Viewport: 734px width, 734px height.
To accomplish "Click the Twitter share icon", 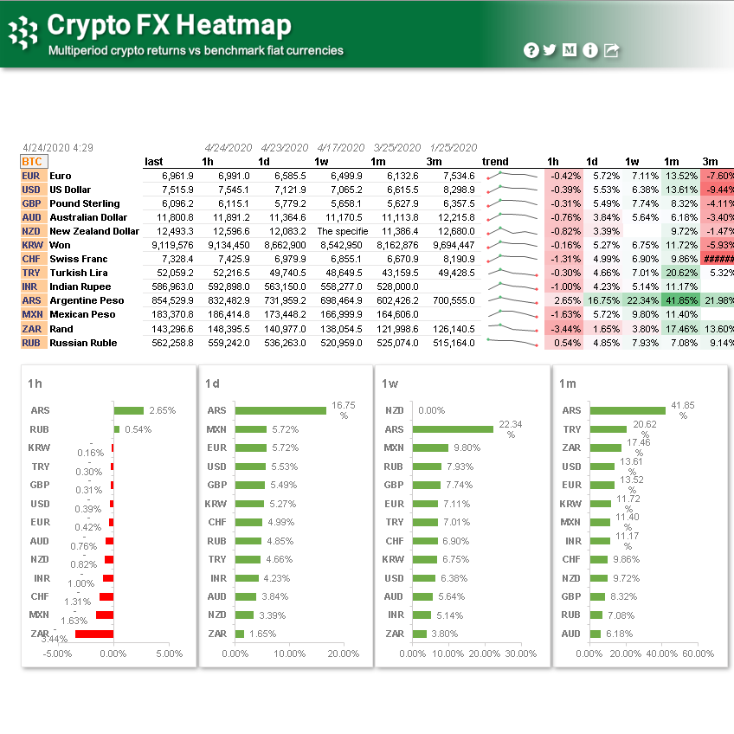I will click(550, 50).
